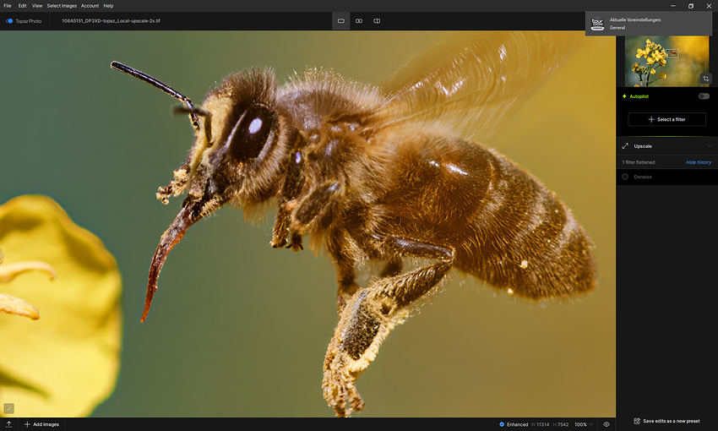Click the Denoise history entry text
Screen dimensions: 718x431
click(643, 177)
